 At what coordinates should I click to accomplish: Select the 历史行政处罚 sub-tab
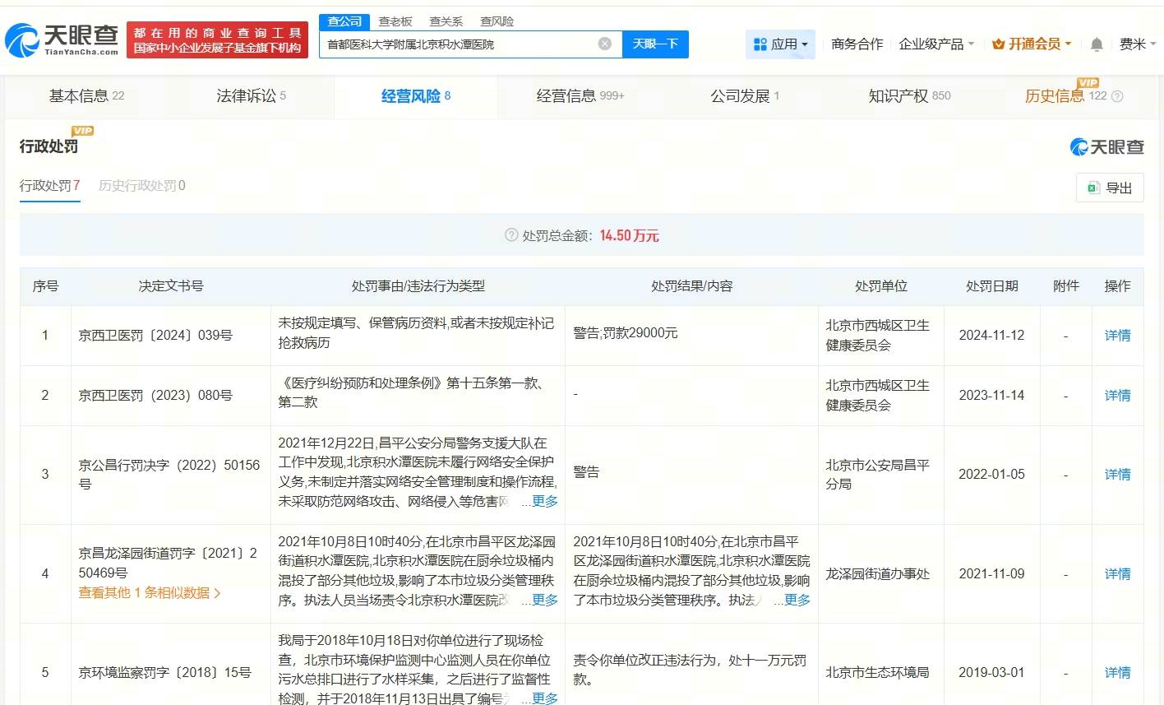(x=141, y=186)
